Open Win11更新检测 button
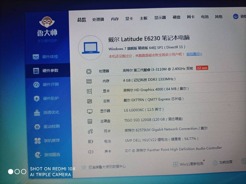Screen dimensions: 246x184 point(188,164)
